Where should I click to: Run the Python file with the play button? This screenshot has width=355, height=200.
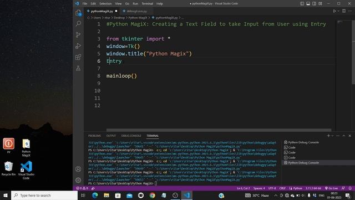tap(334, 11)
